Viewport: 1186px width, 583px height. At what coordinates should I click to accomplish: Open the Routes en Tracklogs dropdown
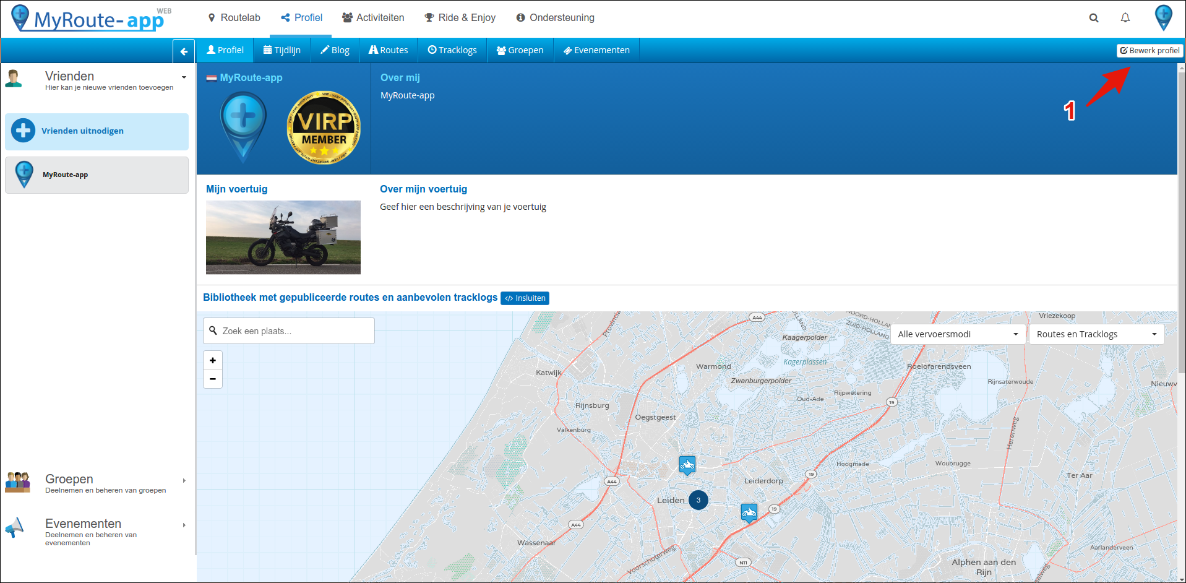click(1096, 334)
